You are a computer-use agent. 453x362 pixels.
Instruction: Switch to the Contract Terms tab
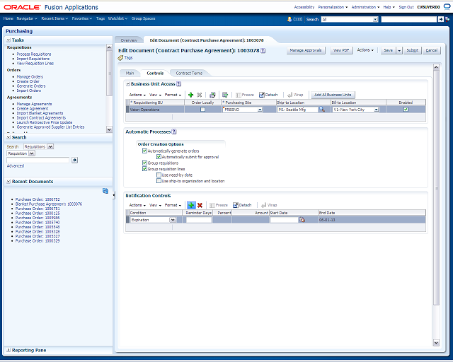pos(189,74)
